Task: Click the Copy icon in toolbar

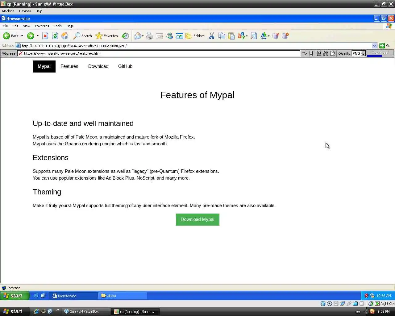Action: tap(222, 36)
